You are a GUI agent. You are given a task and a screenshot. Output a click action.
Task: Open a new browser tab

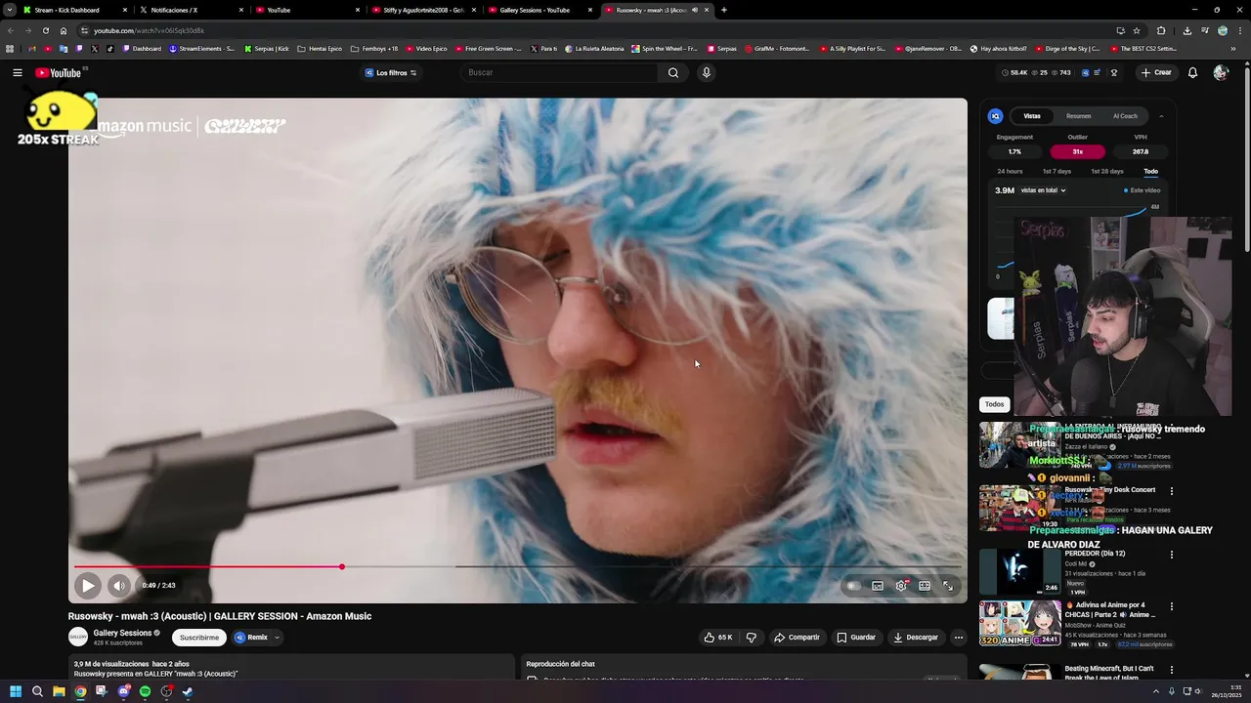pos(723,10)
